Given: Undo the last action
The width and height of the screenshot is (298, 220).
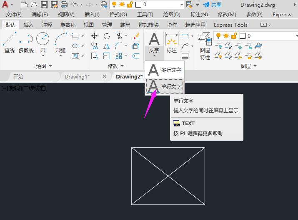Looking at the screenshot, I should tap(74, 4).
